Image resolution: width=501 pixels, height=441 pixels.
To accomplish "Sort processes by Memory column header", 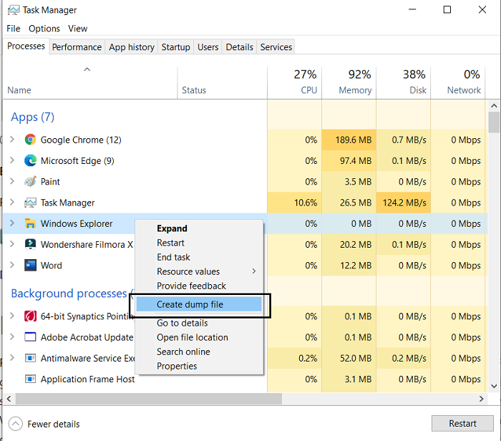I will (355, 90).
